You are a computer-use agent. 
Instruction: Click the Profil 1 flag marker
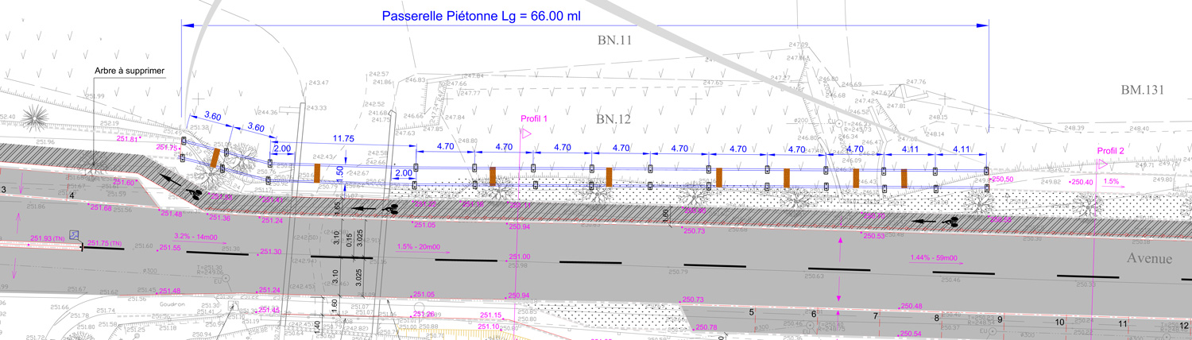coord(524,134)
